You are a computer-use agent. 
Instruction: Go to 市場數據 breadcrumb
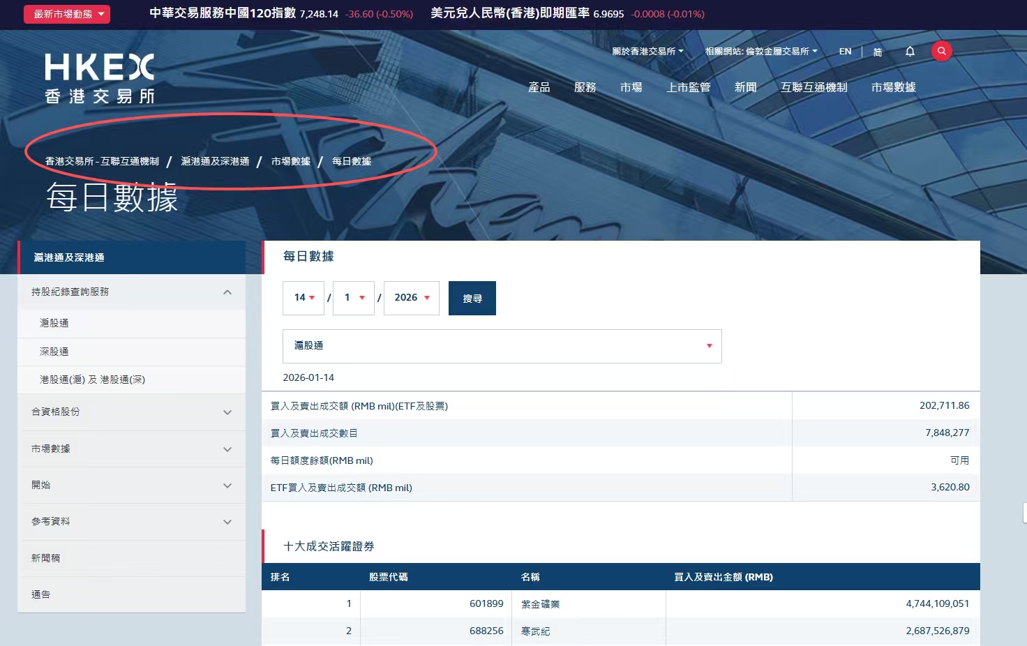click(x=290, y=161)
